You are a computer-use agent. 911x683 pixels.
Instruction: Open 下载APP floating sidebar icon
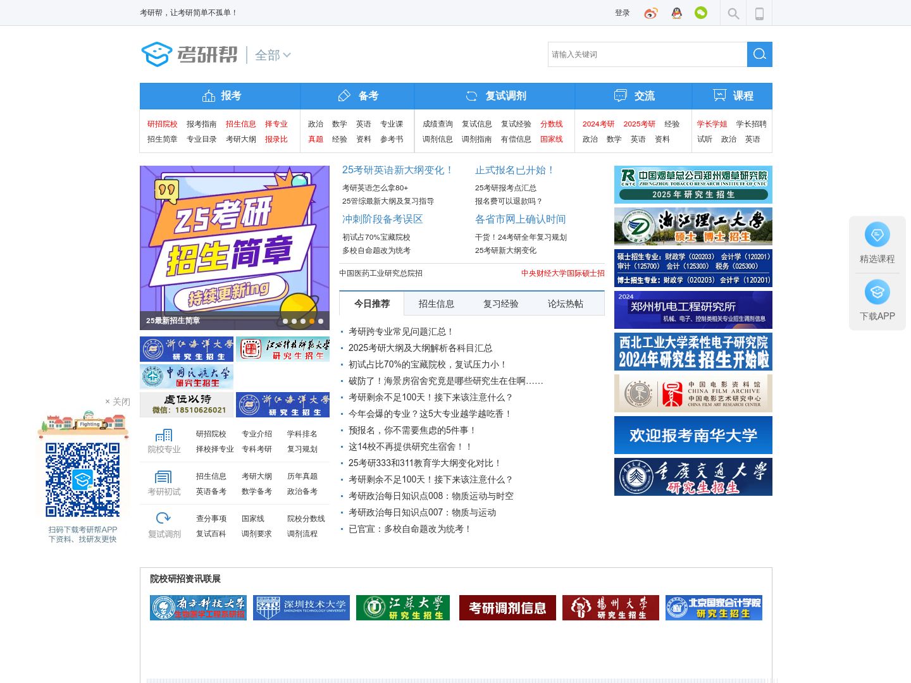877,292
